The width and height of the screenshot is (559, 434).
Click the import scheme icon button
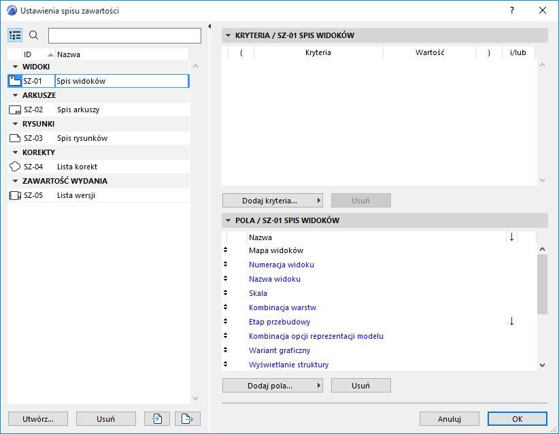[157, 419]
